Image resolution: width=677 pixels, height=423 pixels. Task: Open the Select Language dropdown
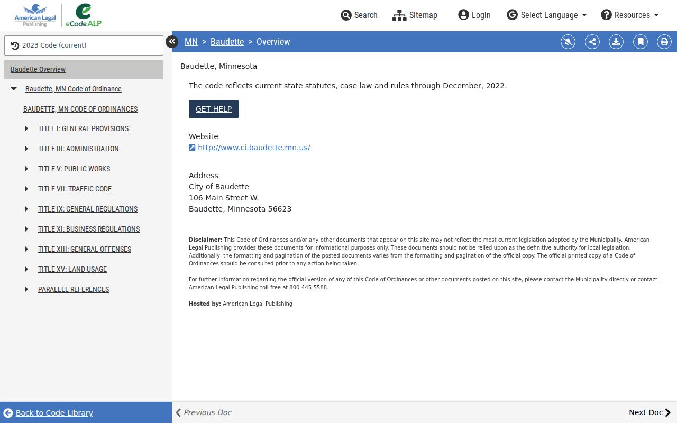tap(547, 15)
